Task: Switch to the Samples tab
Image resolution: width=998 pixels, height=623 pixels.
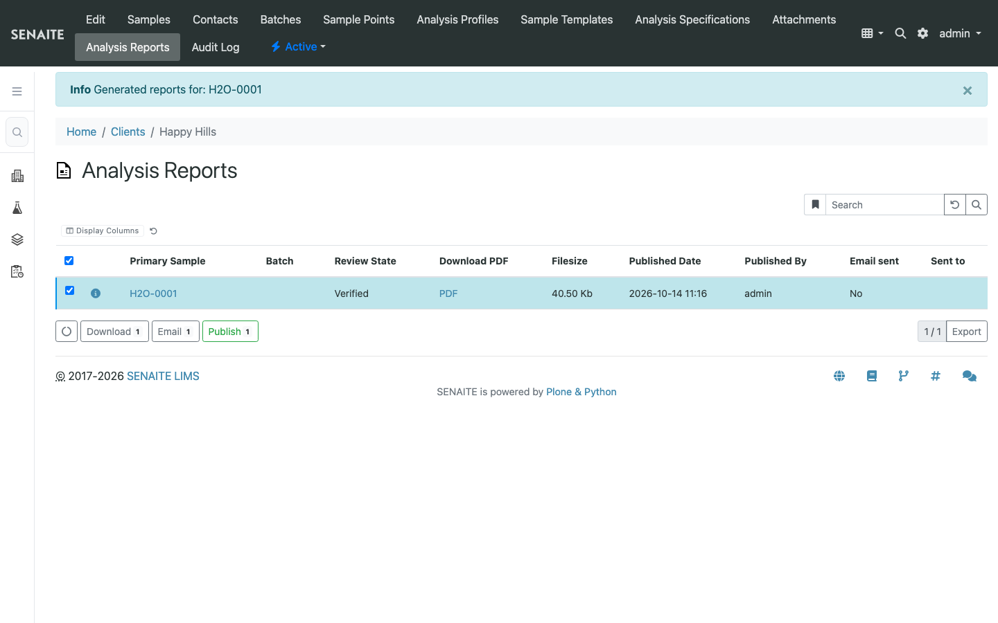Action: (x=149, y=19)
